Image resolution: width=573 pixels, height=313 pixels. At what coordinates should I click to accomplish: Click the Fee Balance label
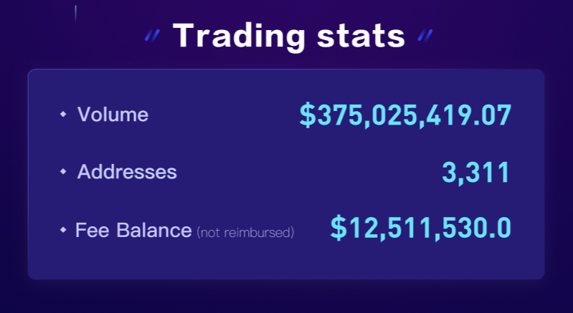pos(133,230)
